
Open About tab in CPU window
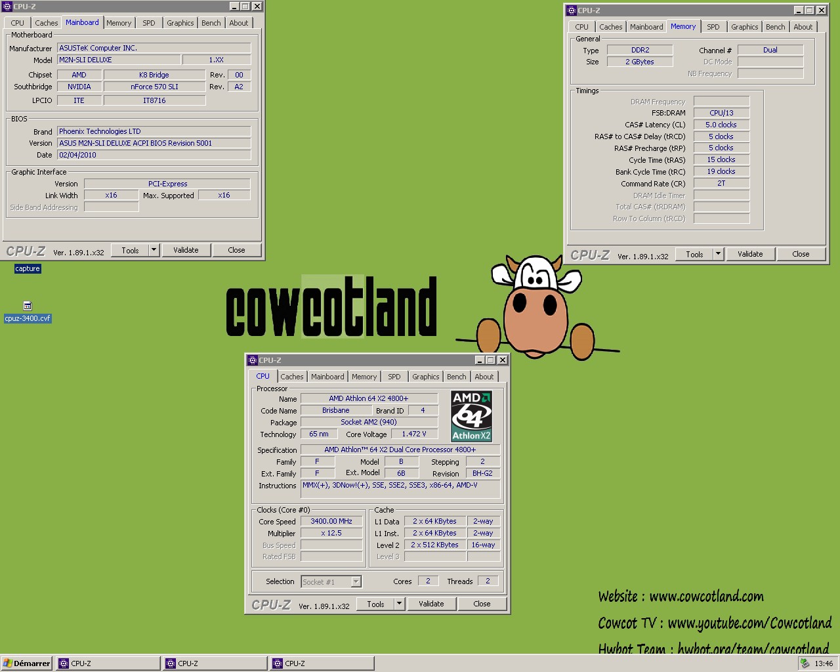pos(484,377)
